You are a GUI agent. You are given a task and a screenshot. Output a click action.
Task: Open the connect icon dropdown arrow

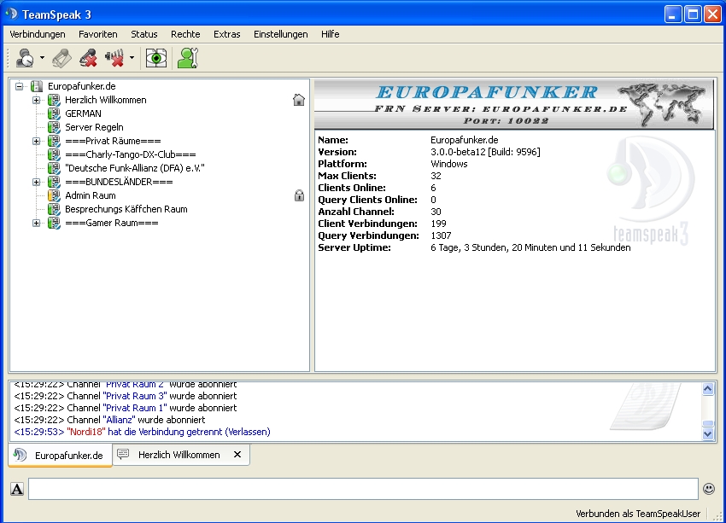[x=42, y=58]
